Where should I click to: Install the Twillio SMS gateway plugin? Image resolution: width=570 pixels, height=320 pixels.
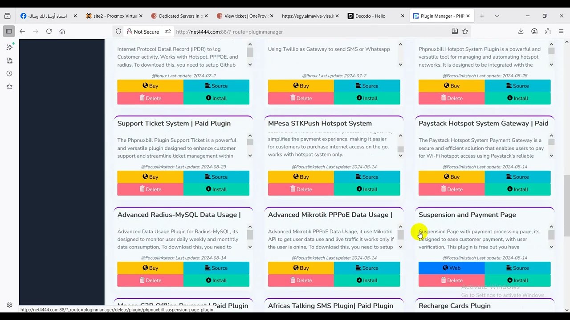click(367, 98)
